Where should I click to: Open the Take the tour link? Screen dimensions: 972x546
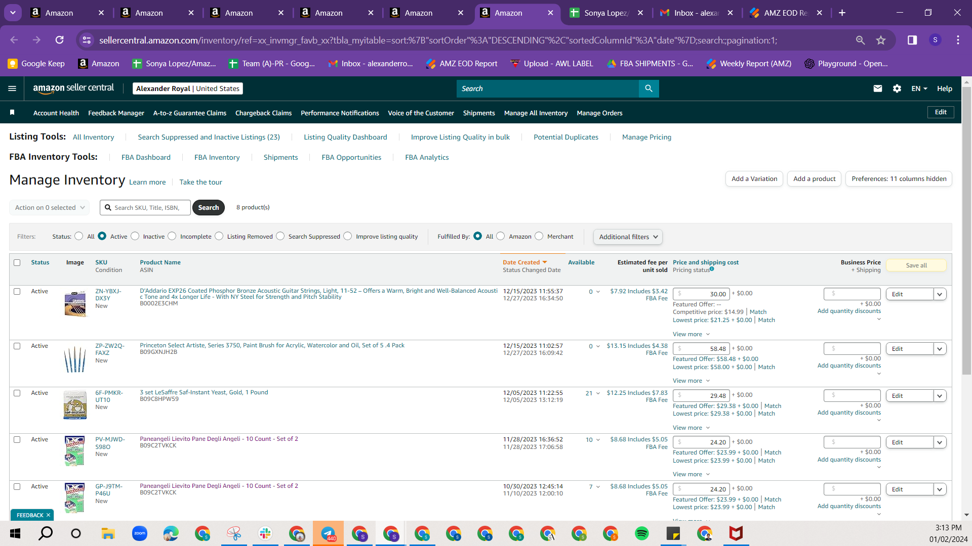(200, 182)
